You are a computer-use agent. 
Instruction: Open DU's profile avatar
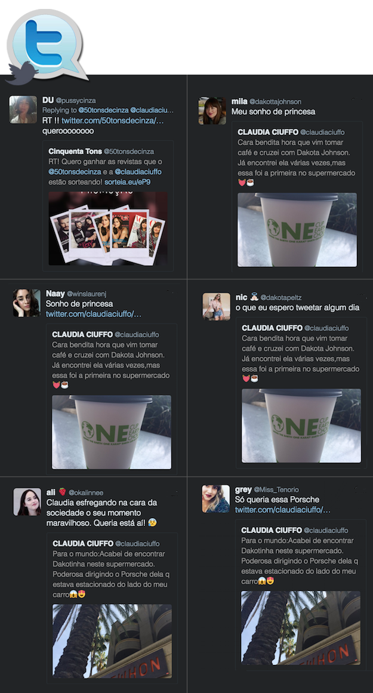click(23, 110)
